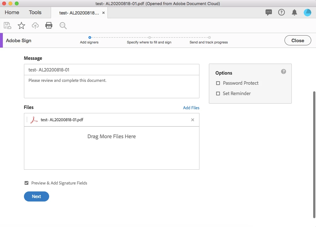Click the Options panel heading
The image size is (316, 227).
point(224,73)
